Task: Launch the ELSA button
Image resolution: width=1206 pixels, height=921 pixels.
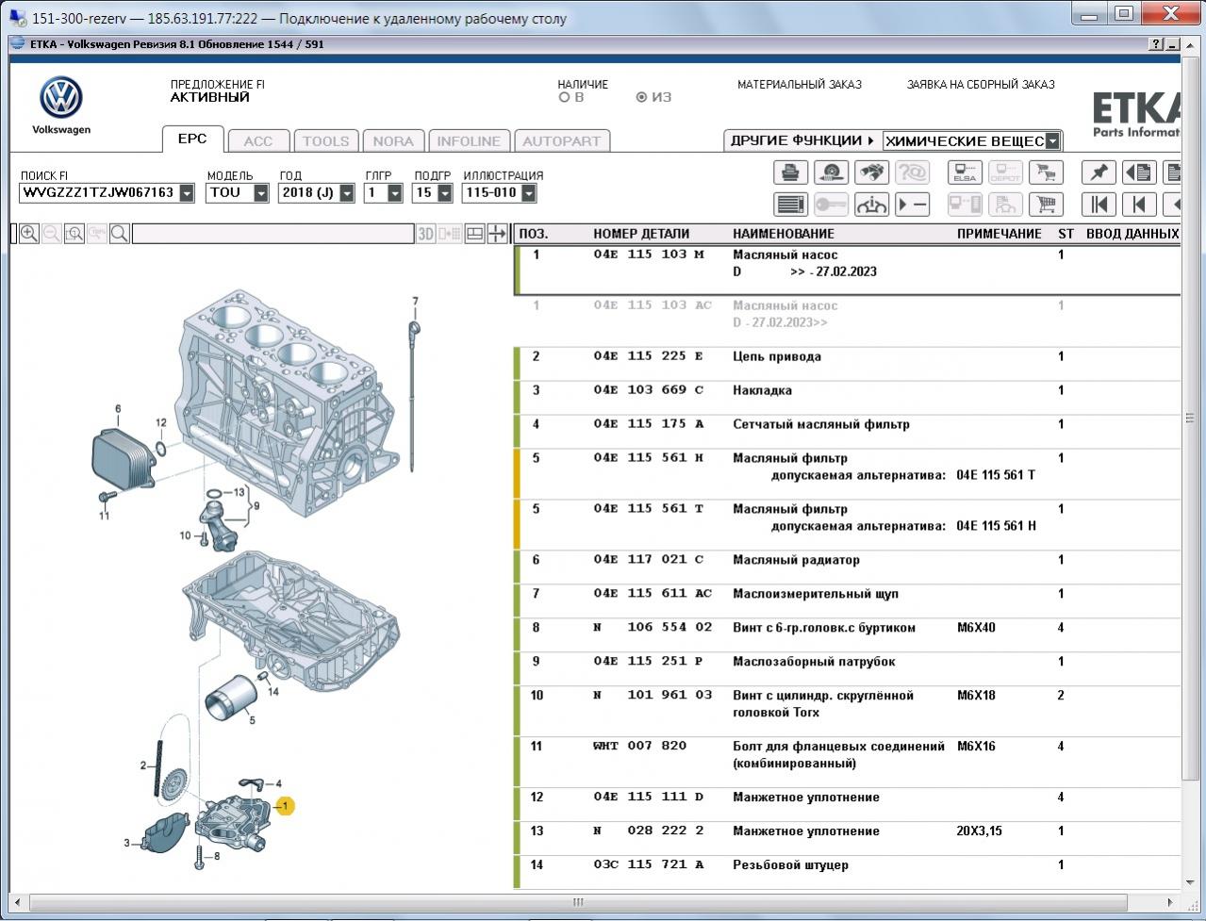Action: point(965,173)
